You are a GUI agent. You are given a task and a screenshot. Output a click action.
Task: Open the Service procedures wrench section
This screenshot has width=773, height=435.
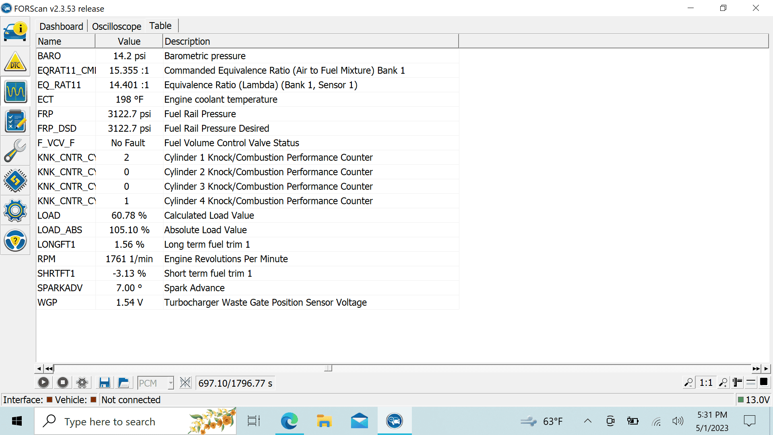point(15,151)
